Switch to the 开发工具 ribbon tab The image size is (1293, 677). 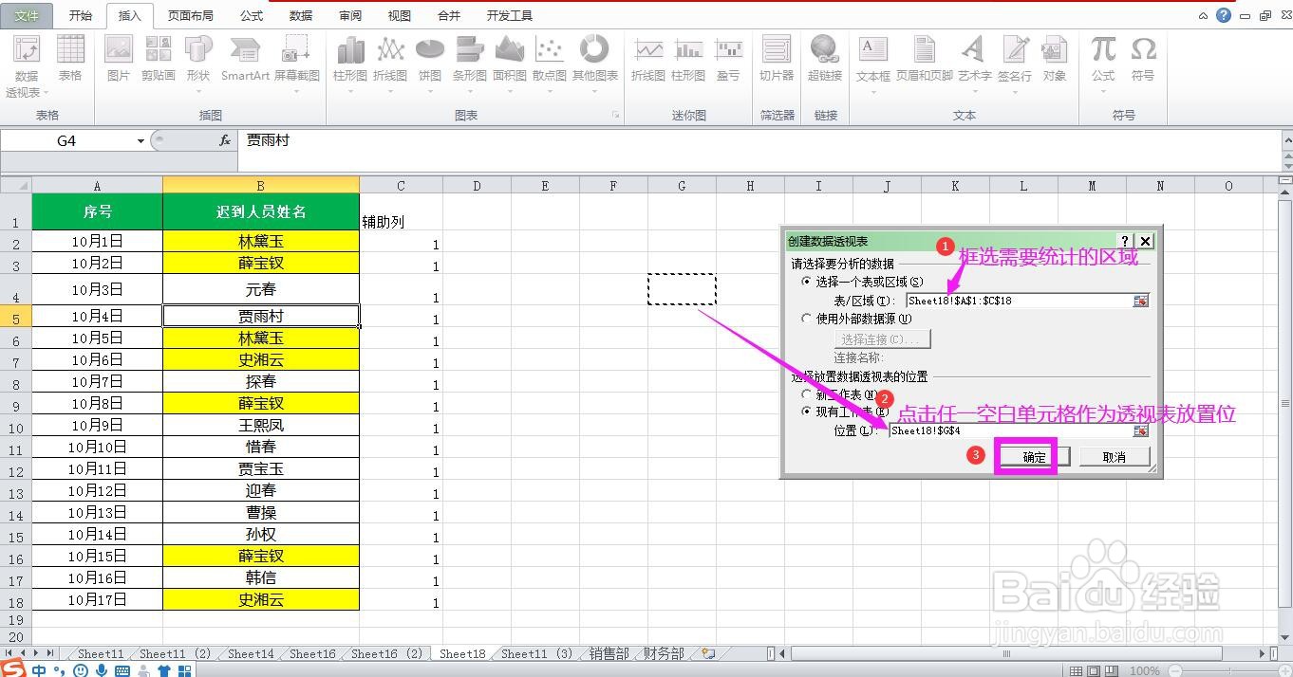coord(510,16)
